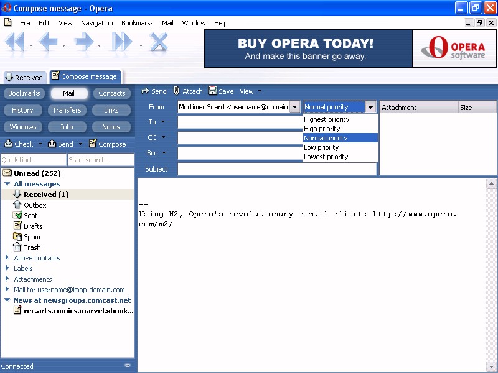Switch to the Received tab
The width and height of the screenshot is (498, 373).
point(24,77)
